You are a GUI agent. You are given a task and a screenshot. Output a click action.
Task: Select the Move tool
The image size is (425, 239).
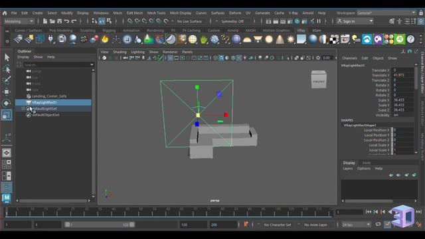[7, 92]
